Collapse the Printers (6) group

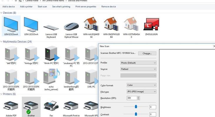[1, 94]
